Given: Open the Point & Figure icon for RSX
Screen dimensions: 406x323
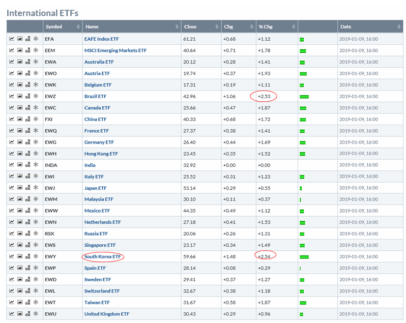Looking at the screenshot, I should pos(28,233).
